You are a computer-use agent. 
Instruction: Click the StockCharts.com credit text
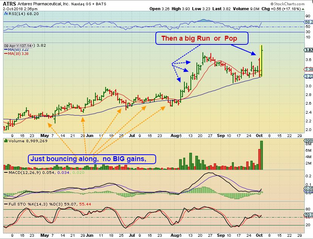[287, 4]
